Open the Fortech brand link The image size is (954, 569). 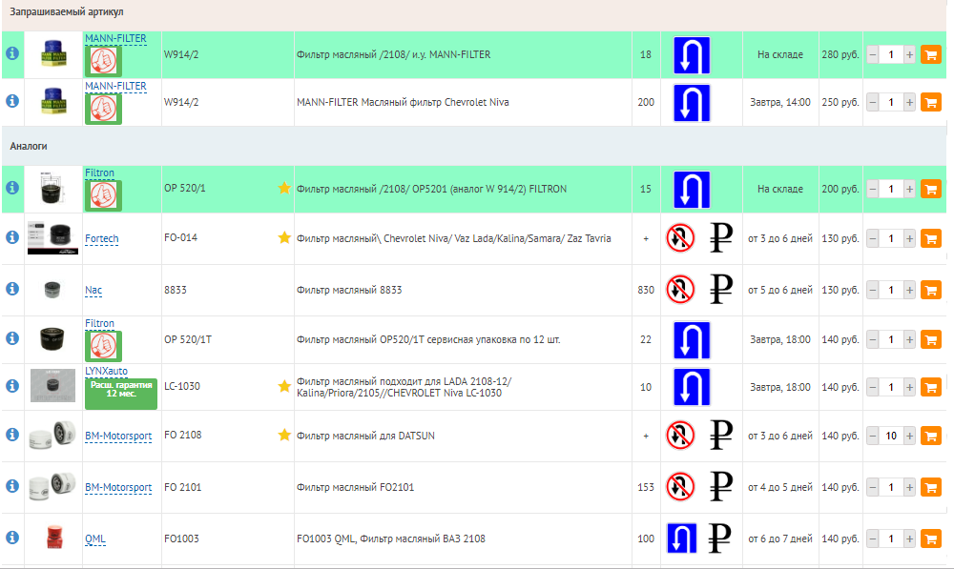tap(102, 238)
